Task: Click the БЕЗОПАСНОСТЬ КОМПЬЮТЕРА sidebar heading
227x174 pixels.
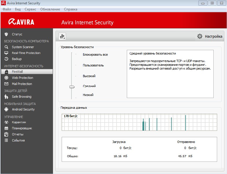Action: point(26,41)
